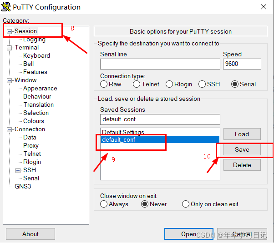Screen dimensions: 274x243
Task: Click the Cancel button
Action: (242, 234)
